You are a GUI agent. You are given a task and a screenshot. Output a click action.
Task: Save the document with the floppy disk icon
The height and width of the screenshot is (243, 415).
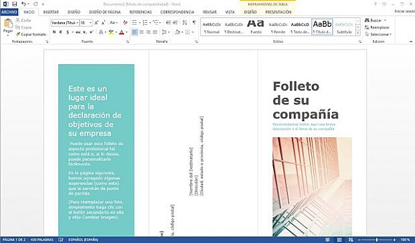(x=15, y=4)
